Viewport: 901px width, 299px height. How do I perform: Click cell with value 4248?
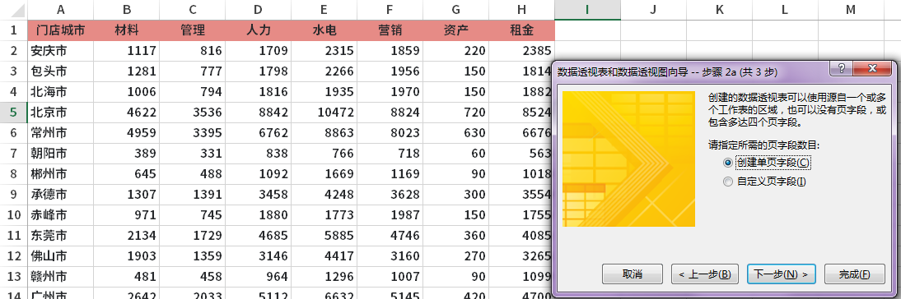coord(324,194)
